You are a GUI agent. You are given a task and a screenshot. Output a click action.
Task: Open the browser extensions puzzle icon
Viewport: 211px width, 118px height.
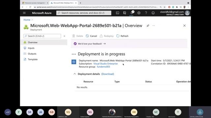coord(177,7)
